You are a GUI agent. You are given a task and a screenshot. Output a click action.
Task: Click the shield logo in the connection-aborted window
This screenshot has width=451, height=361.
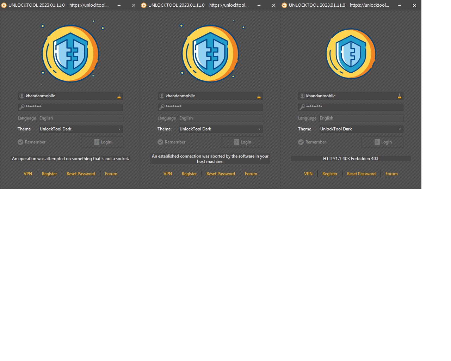(210, 54)
